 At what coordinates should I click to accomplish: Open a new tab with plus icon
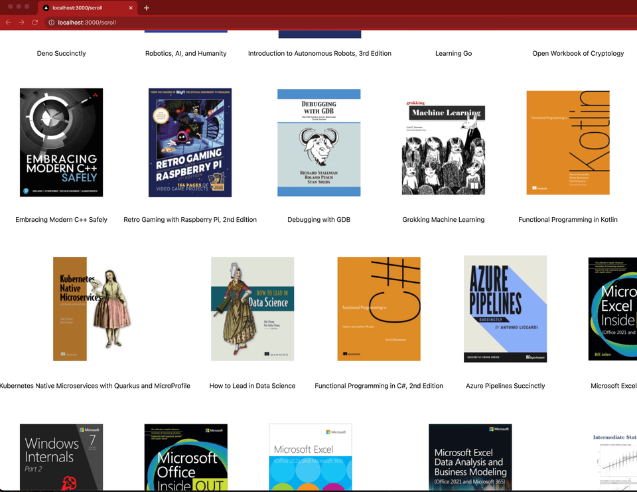point(147,8)
